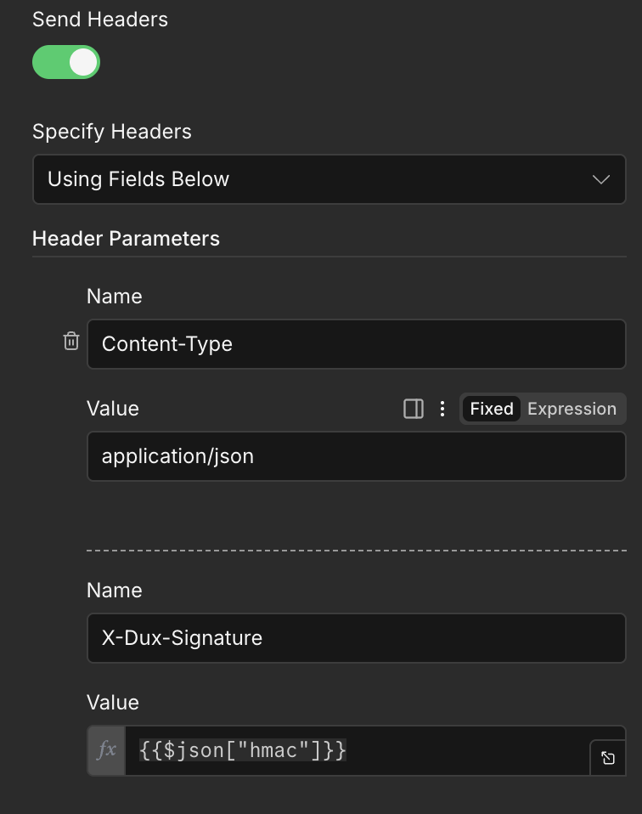The width and height of the screenshot is (642, 814).
Task: Click the hmac expression value editor
Action: [x=357, y=750]
